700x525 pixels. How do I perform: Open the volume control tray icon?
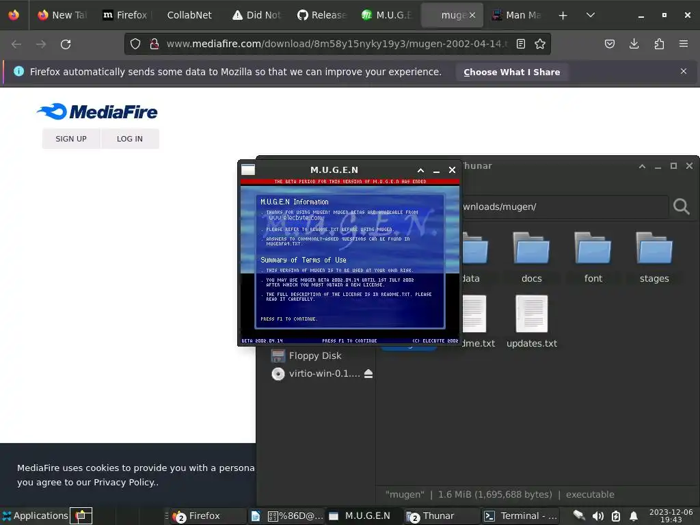(597, 516)
